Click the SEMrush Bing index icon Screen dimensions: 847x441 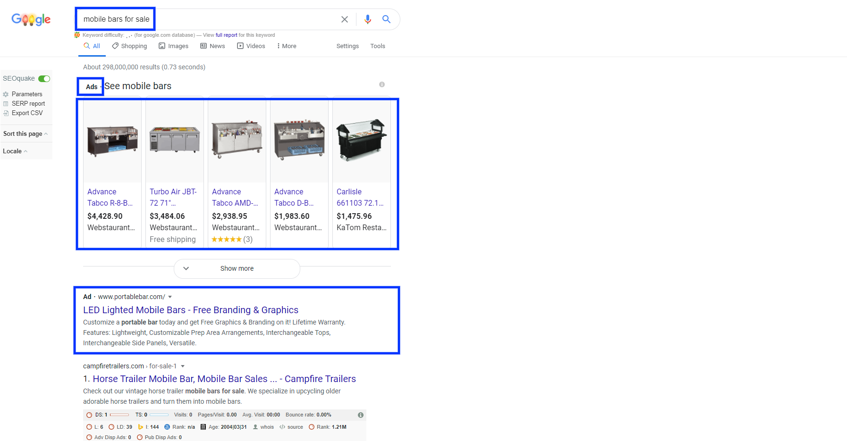pyautogui.click(x=141, y=427)
